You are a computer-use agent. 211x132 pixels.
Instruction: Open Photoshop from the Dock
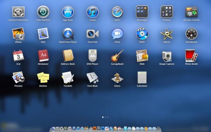[103, 128]
